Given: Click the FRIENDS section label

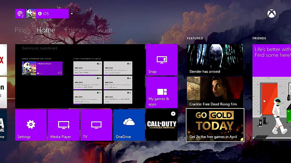Looking at the screenshot, I should pos(259,38).
